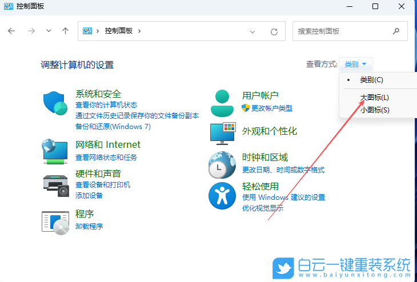This screenshot has height=282, width=417.
Task: Open the 硬件和声音 category
Action: tap(98, 174)
